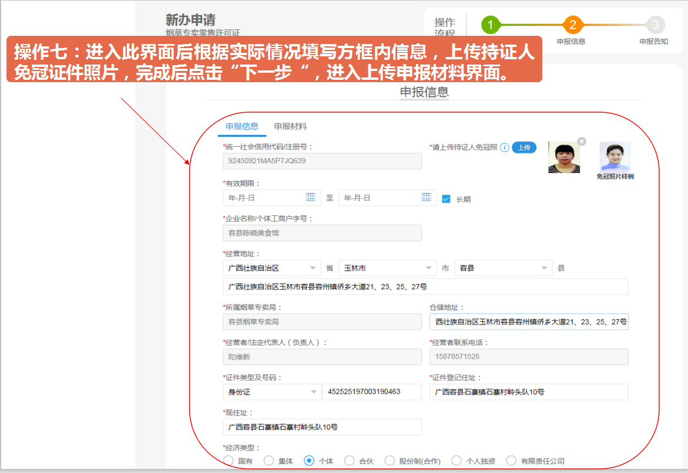The height and width of the screenshot is (473, 688).
Task: Select the 有限责任公司 radio option
Action: pos(511,461)
